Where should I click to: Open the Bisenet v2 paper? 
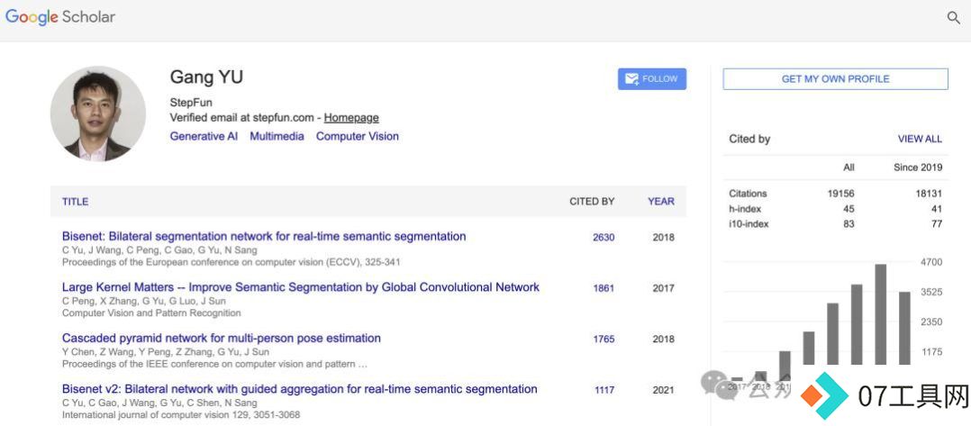[x=300, y=389]
